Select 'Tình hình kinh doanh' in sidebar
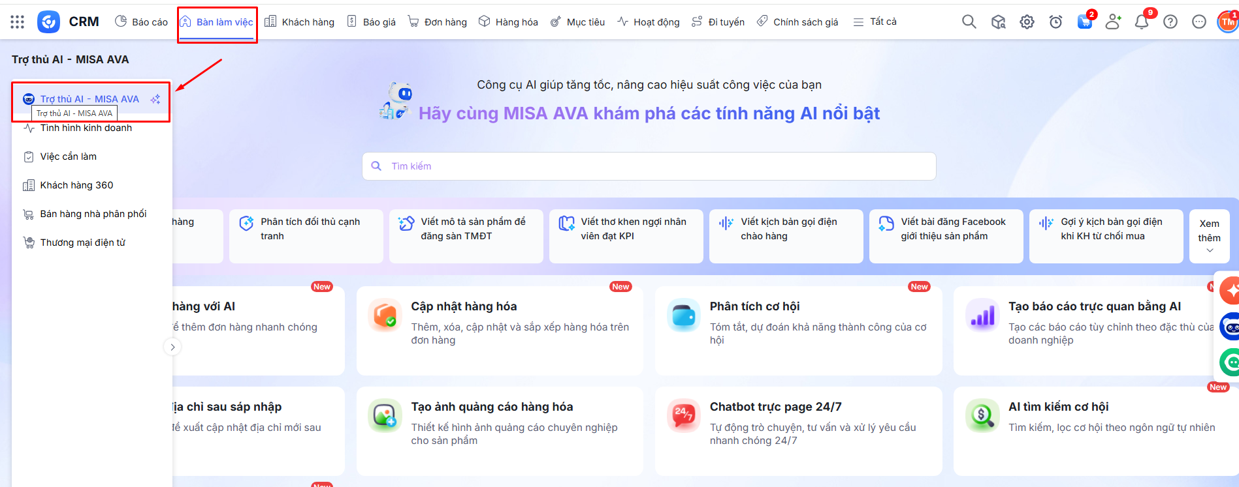The height and width of the screenshot is (487, 1239). click(x=86, y=128)
